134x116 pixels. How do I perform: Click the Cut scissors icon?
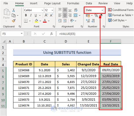[x=14, y=10]
